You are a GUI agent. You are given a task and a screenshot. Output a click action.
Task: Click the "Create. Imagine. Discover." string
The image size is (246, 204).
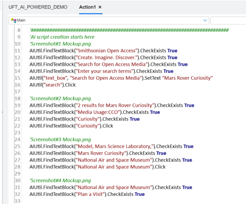(106, 58)
